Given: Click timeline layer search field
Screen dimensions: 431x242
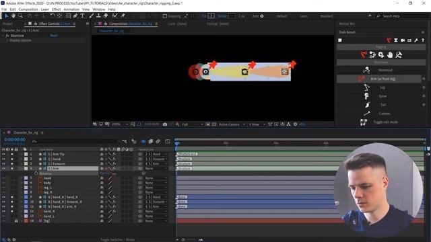Looking at the screenshot, I should (x=74, y=141).
